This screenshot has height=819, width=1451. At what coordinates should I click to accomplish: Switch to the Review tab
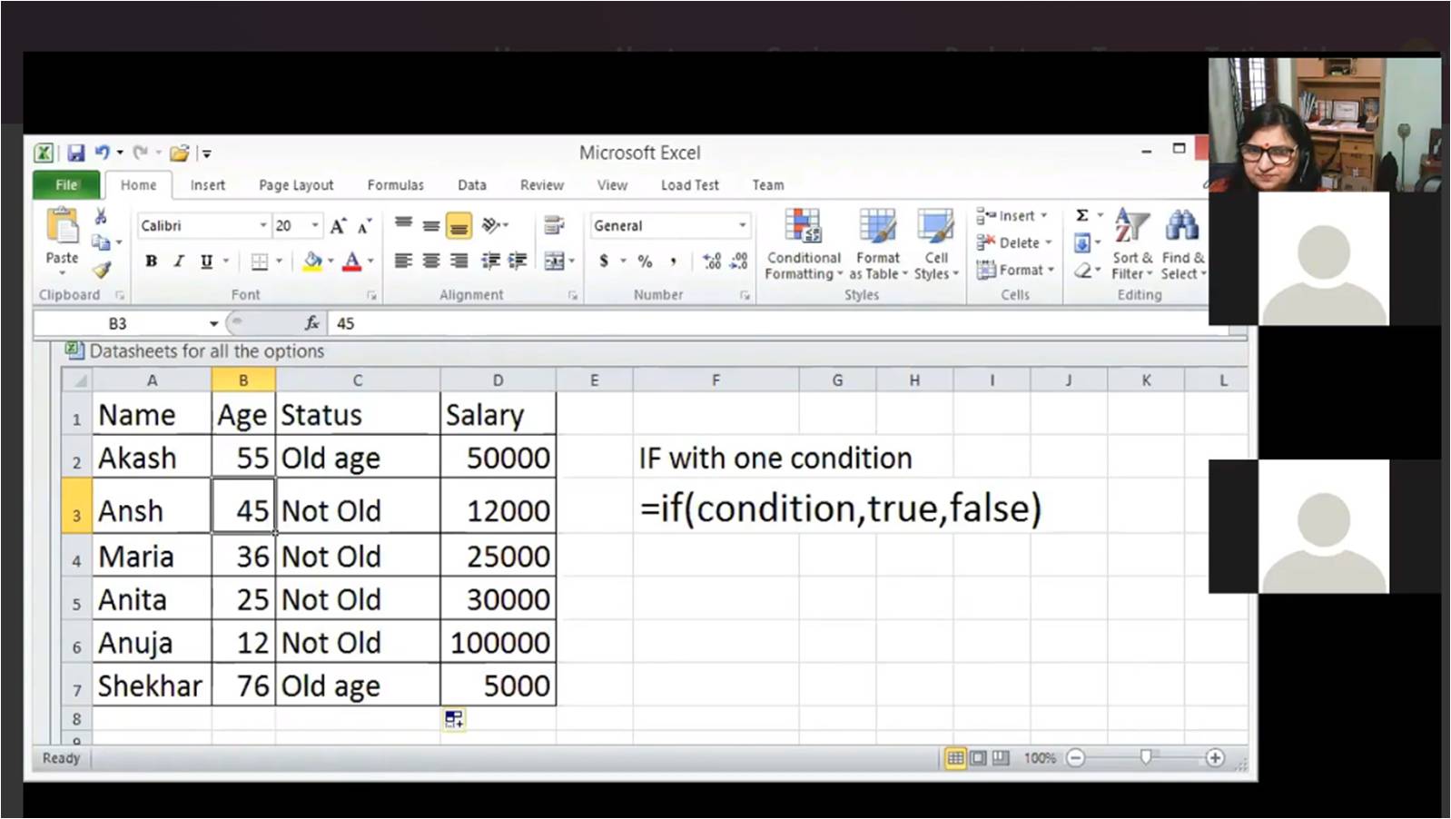coord(542,185)
